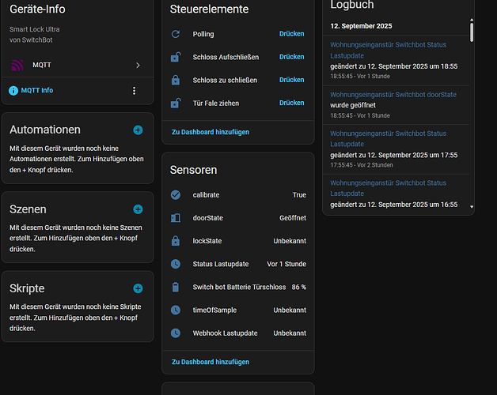Click the Geöffnet doorState value
497x395 pixels.
click(x=293, y=218)
